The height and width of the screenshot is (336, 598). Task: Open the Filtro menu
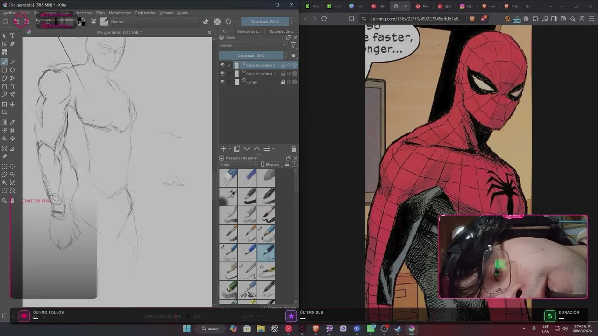tap(100, 13)
